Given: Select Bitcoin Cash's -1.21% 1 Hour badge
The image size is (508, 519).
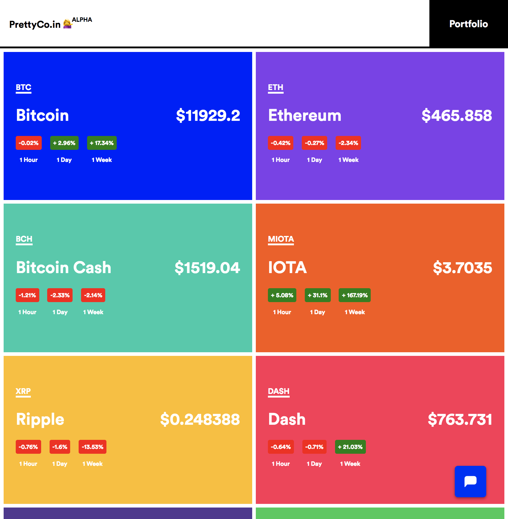Looking at the screenshot, I should pyautogui.click(x=27, y=295).
